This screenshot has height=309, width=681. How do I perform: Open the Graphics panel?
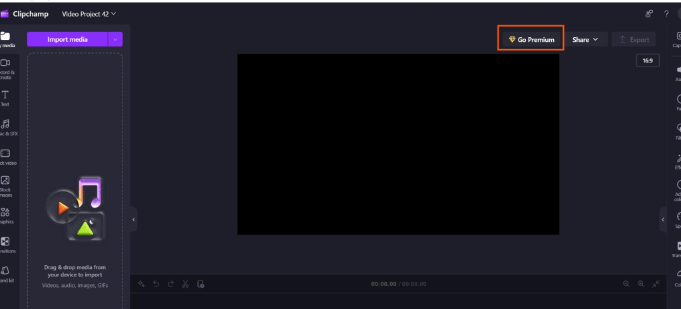pyautogui.click(x=5, y=215)
